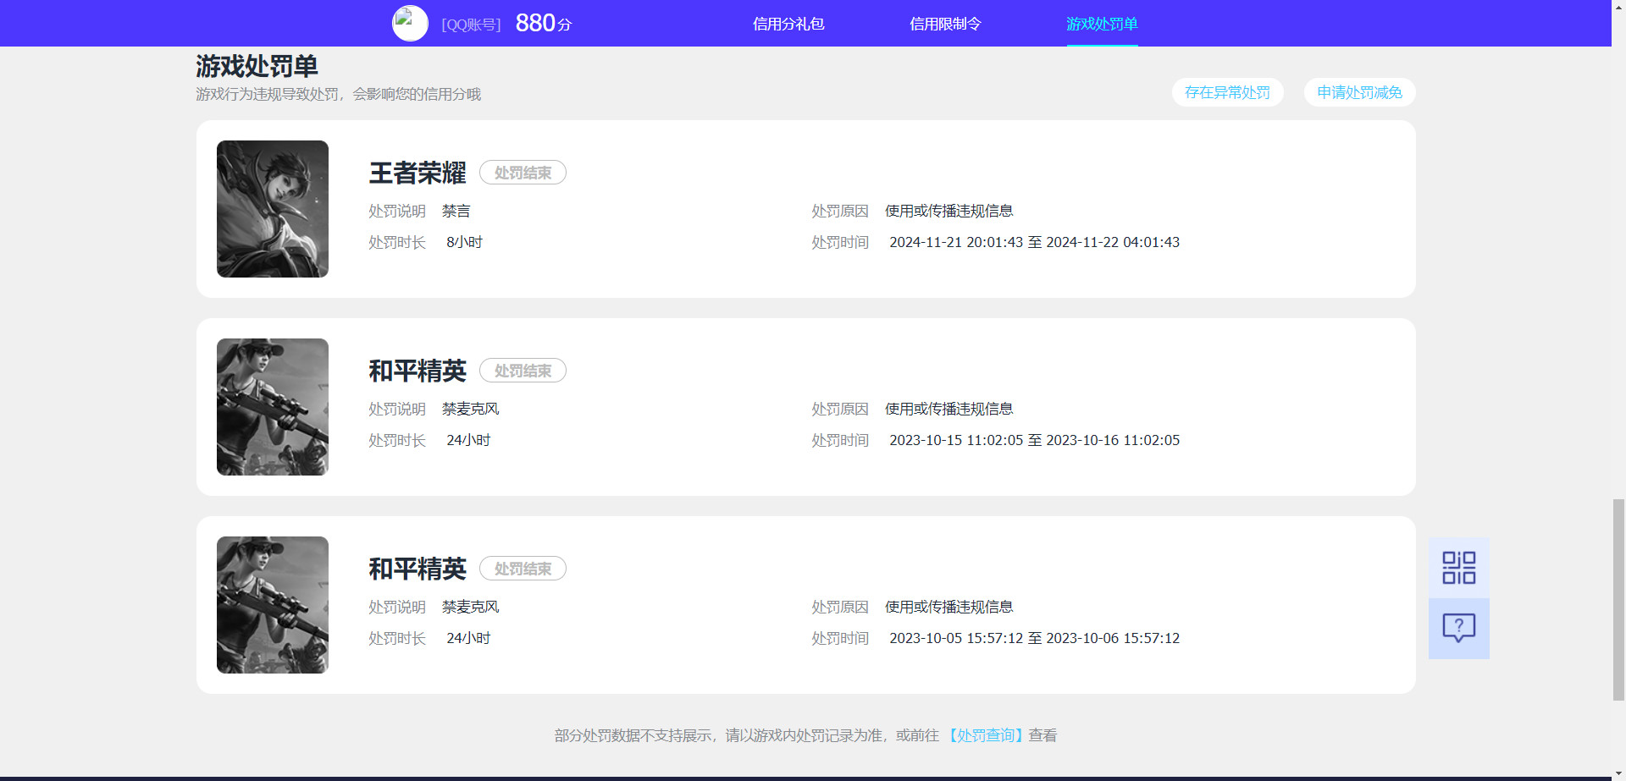This screenshot has width=1626, height=781.
Task: Click the [QQ账号] label
Action: click(471, 25)
